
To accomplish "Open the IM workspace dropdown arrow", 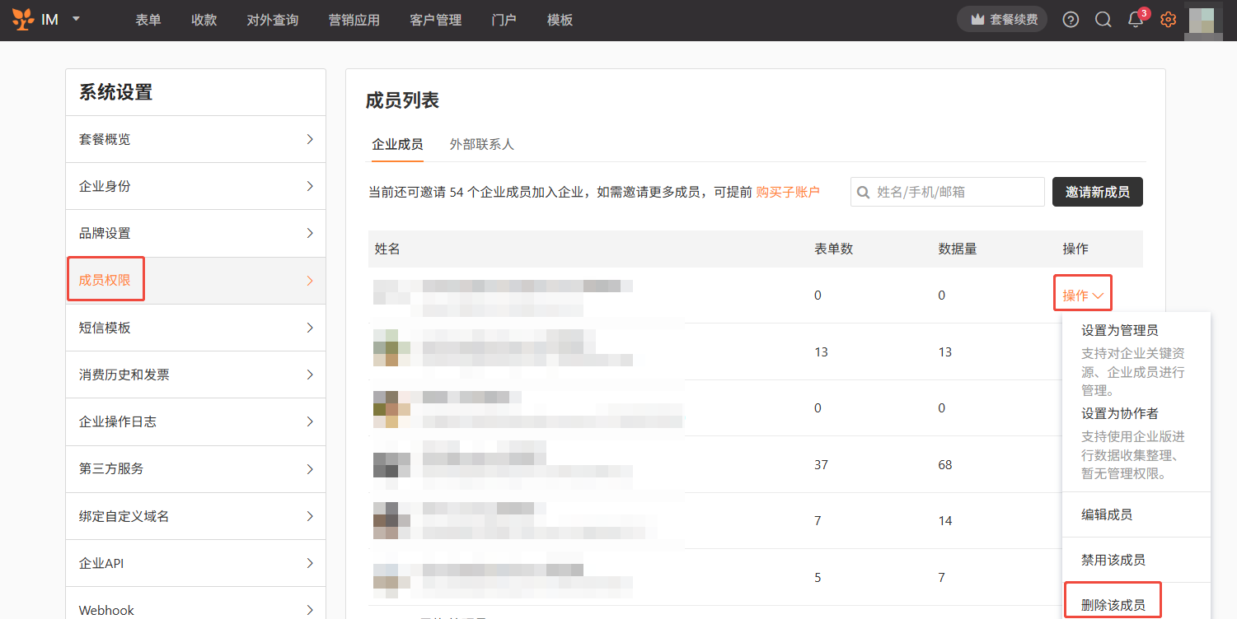I will tap(77, 18).
